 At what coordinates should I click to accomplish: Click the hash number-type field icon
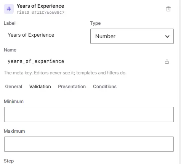pos(9,9)
